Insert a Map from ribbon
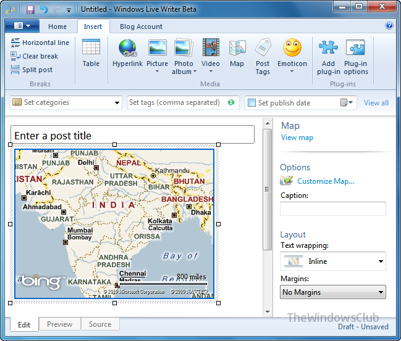This screenshot has height=341, width=401. tap(237, 53)
